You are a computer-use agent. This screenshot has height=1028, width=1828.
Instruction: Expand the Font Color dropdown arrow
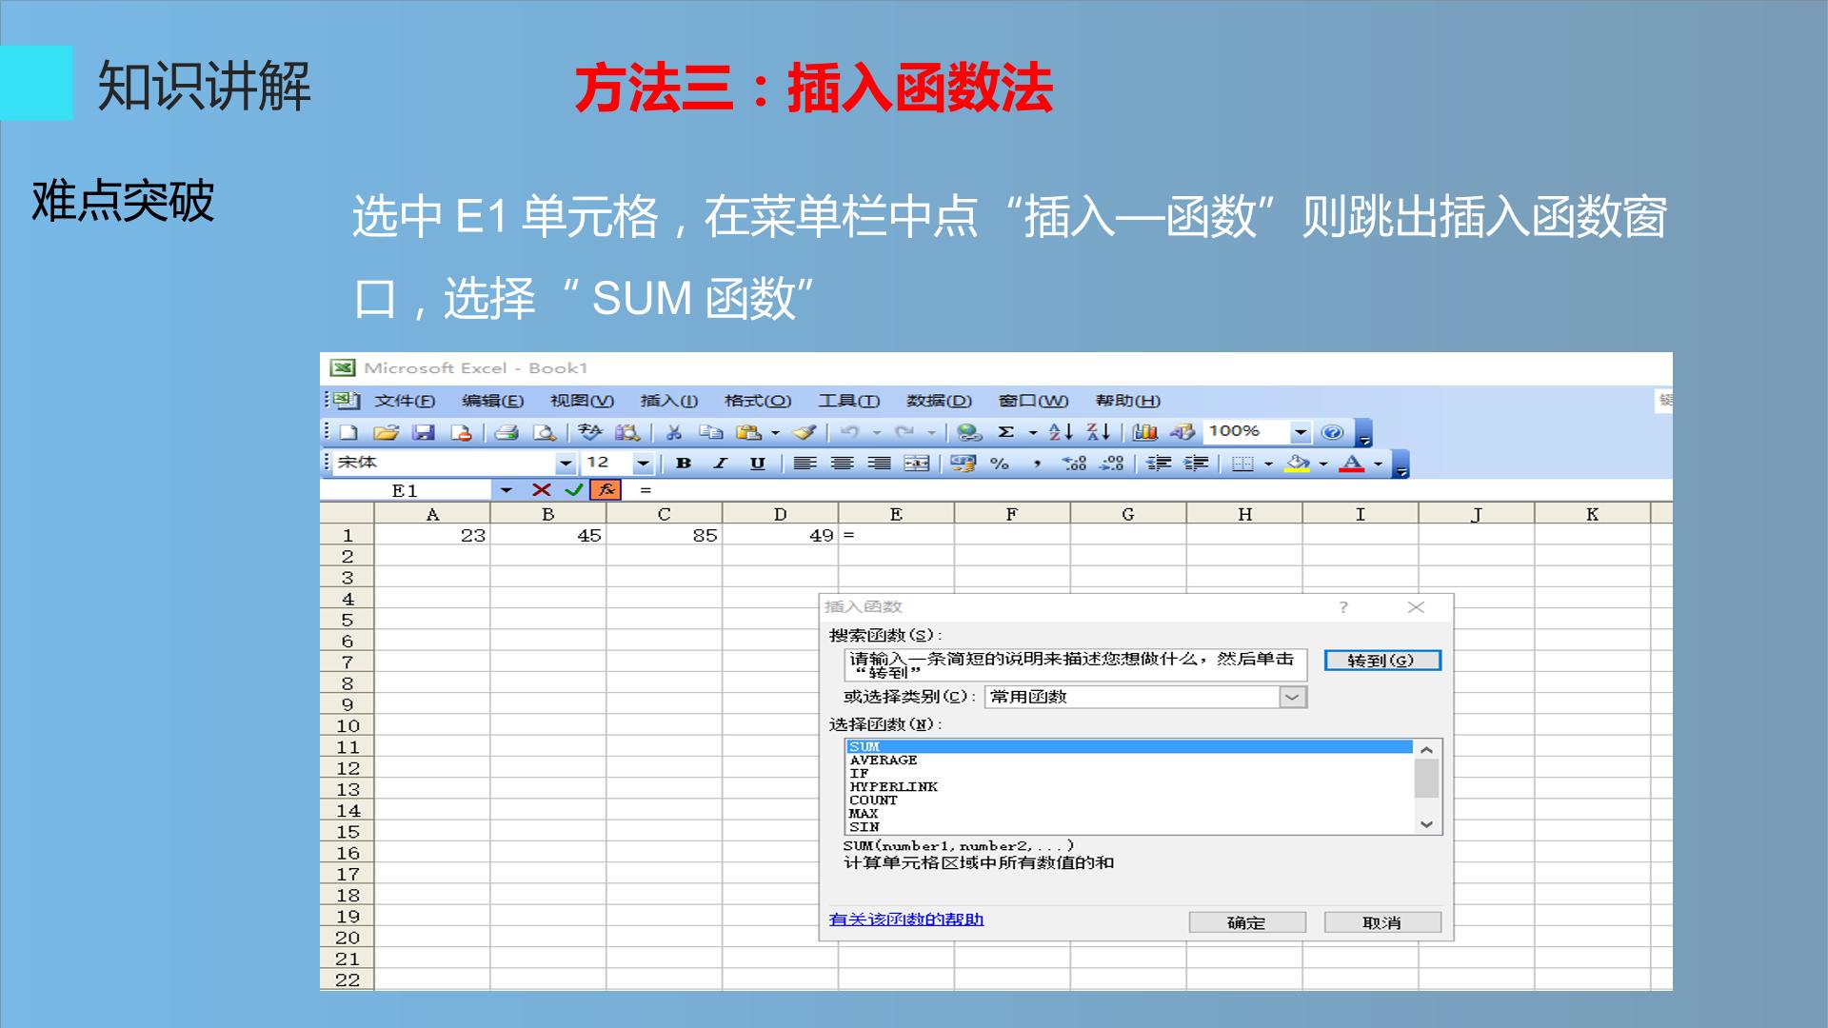pyautogui.click(x=1378, y=464)
